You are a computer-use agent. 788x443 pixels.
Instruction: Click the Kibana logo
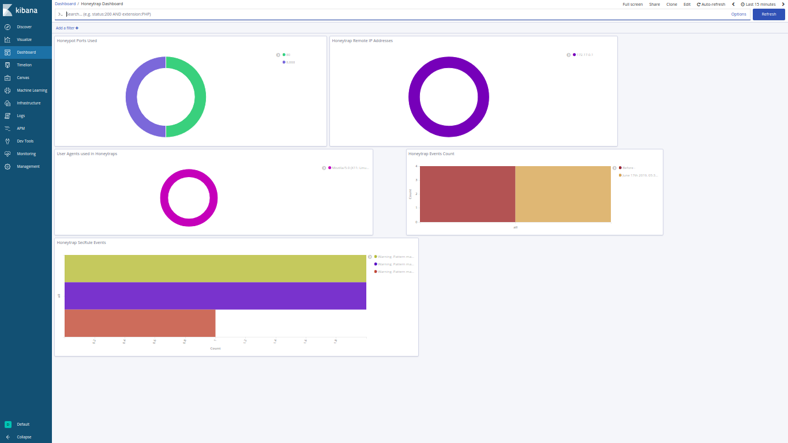click(20, 10)
